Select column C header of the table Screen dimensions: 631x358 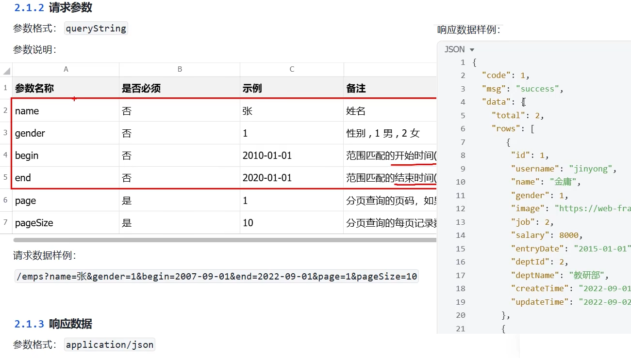tap(292, 69)
